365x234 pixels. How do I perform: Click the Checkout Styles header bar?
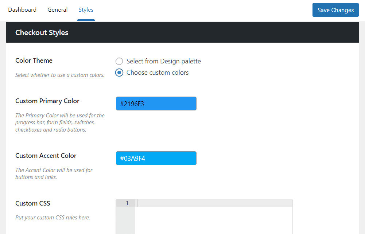point(42,32)
